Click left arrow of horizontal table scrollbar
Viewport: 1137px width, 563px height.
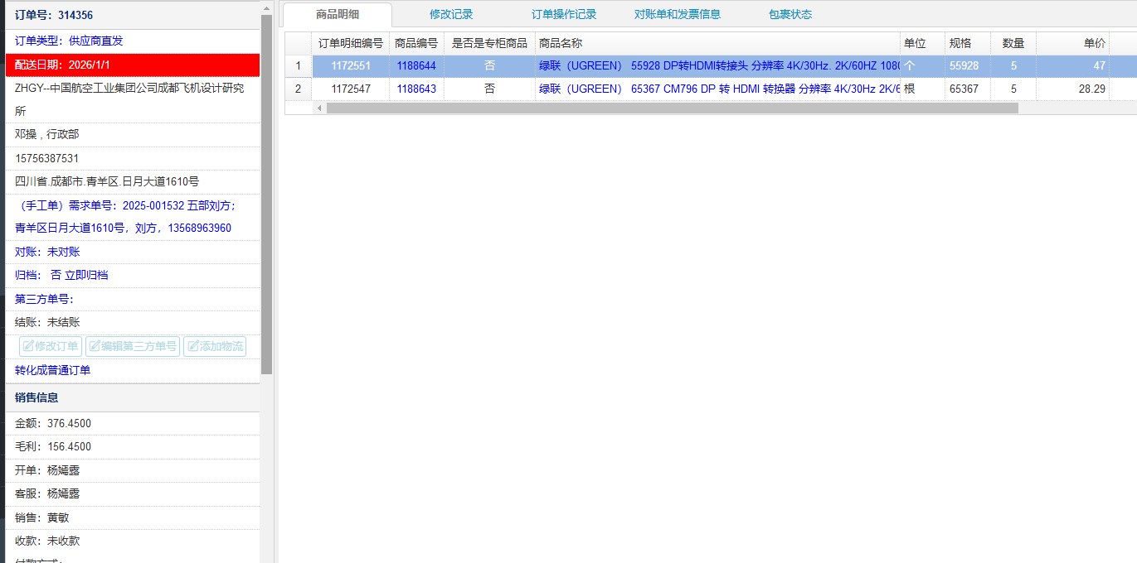(319, 108)
